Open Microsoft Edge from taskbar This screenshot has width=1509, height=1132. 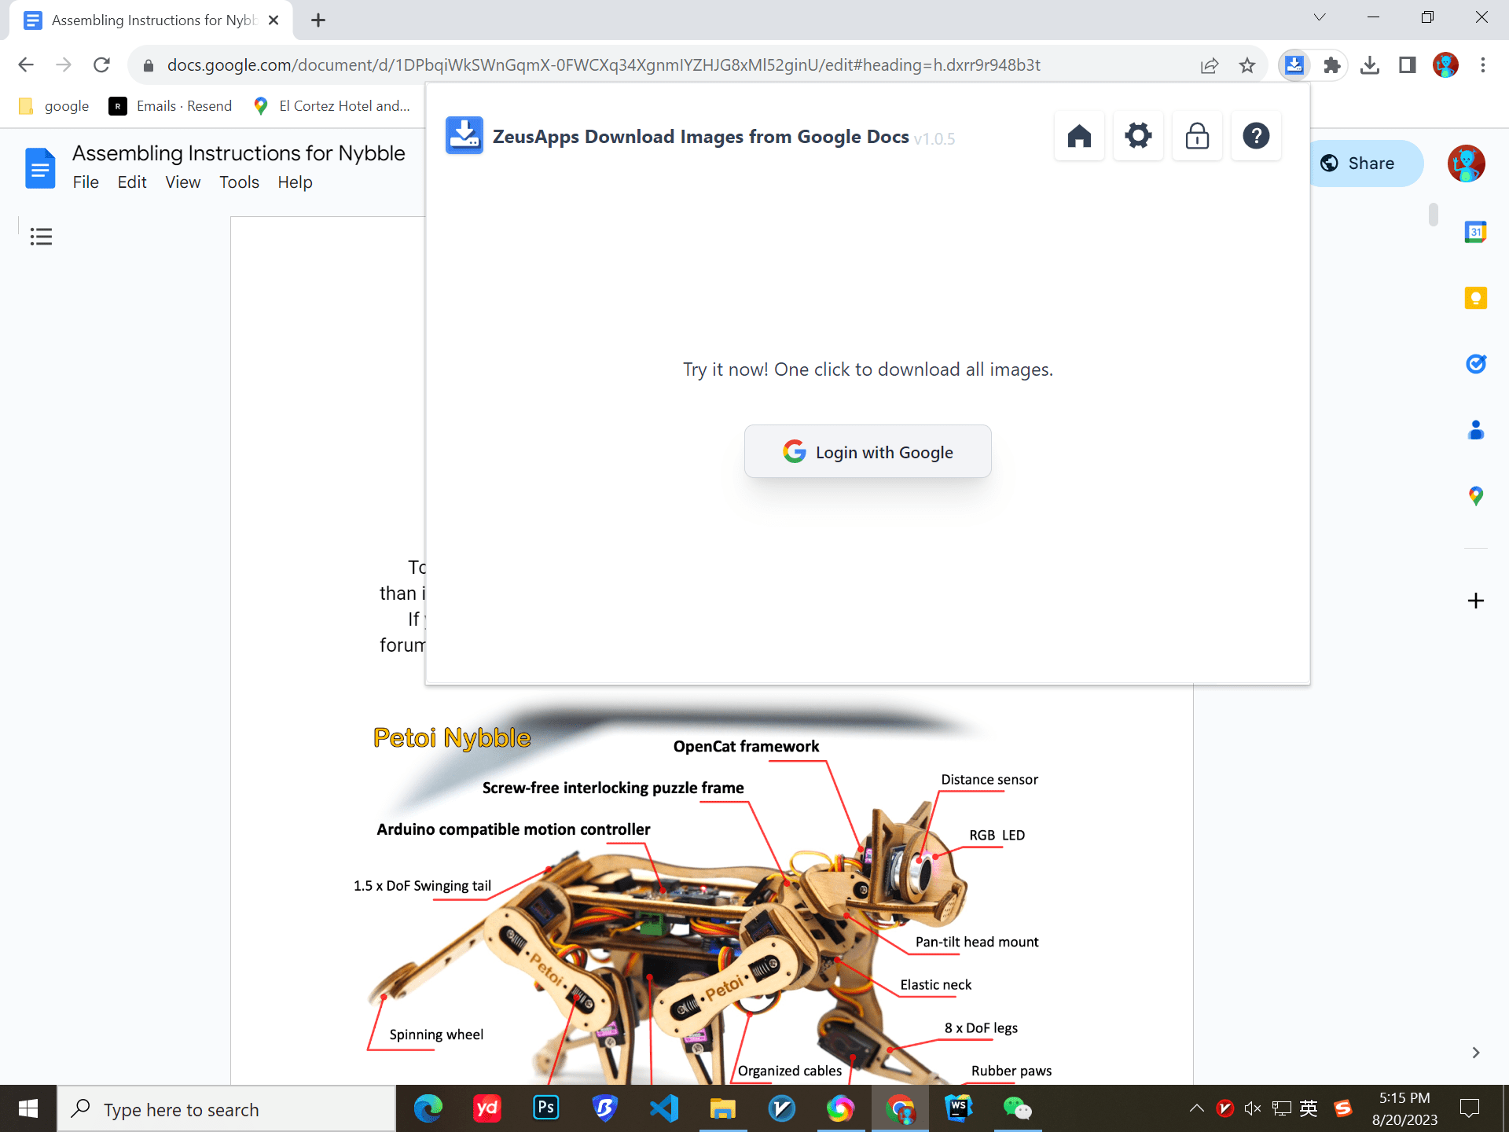click(428, 1109)
